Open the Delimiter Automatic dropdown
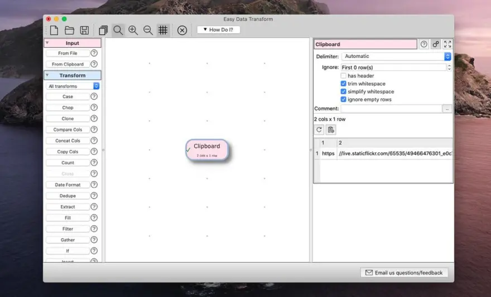Image resolution: width=491 pixels, height=297 pixels. point(397,56)
